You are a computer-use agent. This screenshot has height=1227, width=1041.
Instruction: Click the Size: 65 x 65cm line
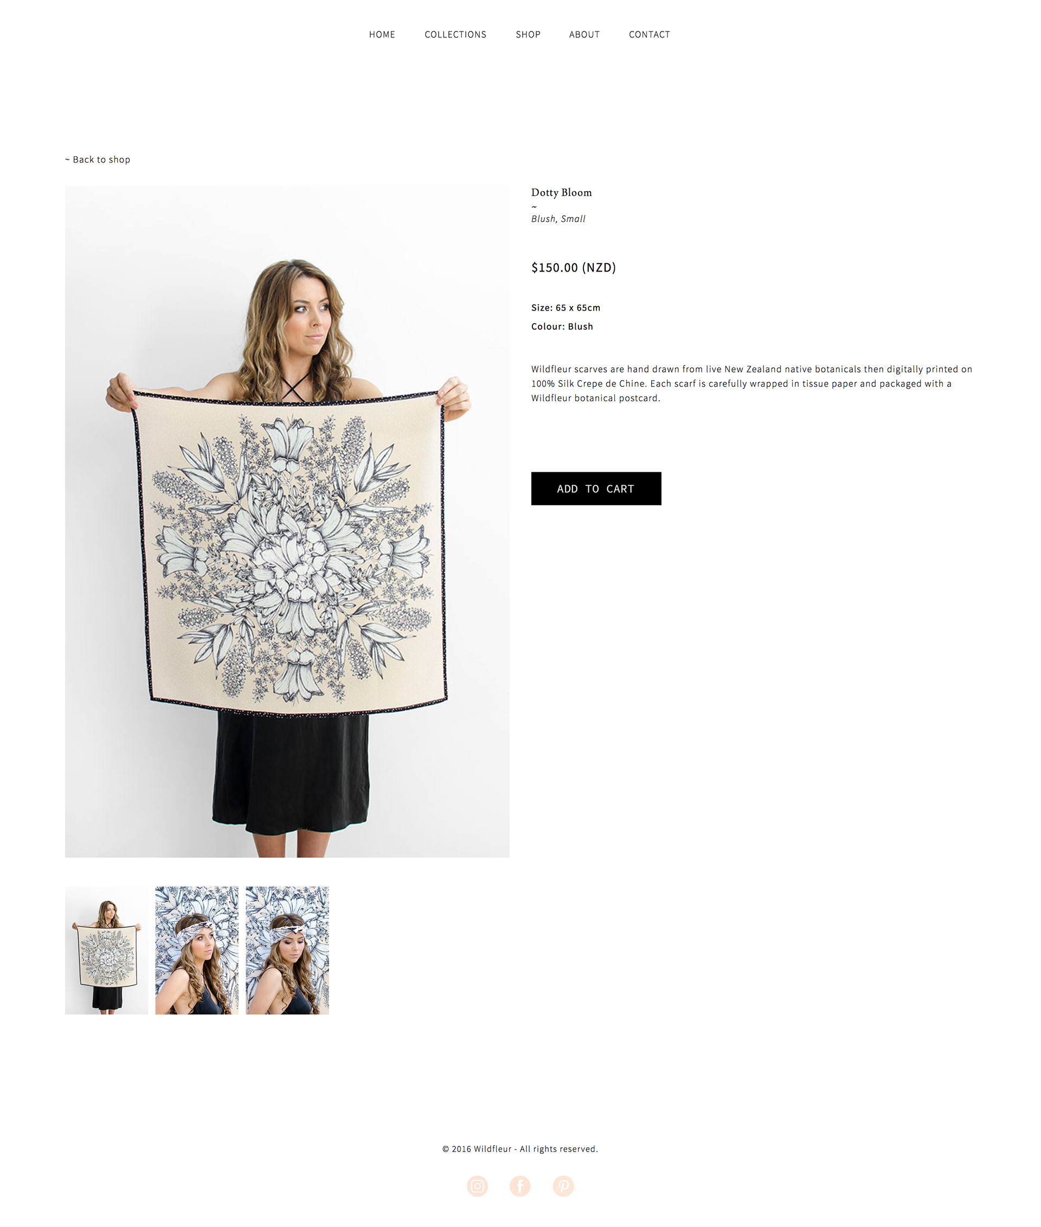pyautogui.click(x=566, y=307)
